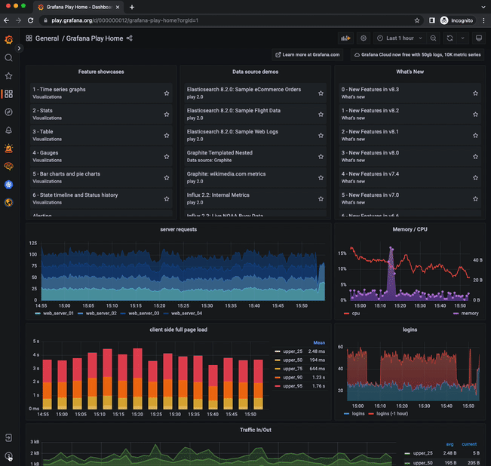
Task: Click the Add panel icon
Action: coord(345,38)
